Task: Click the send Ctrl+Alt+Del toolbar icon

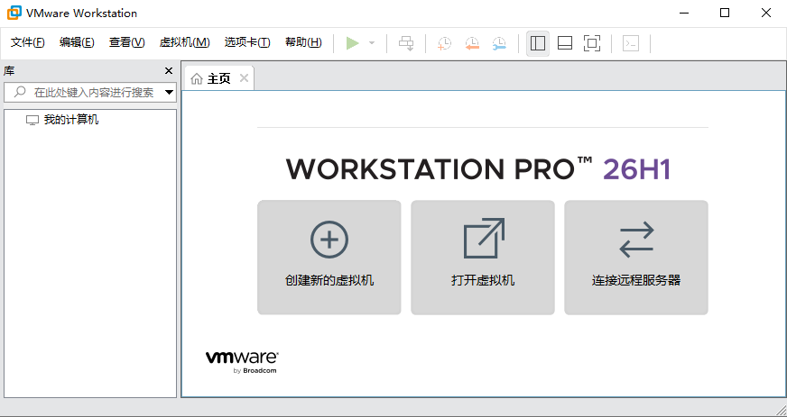Action: click(x=406, y=43)
